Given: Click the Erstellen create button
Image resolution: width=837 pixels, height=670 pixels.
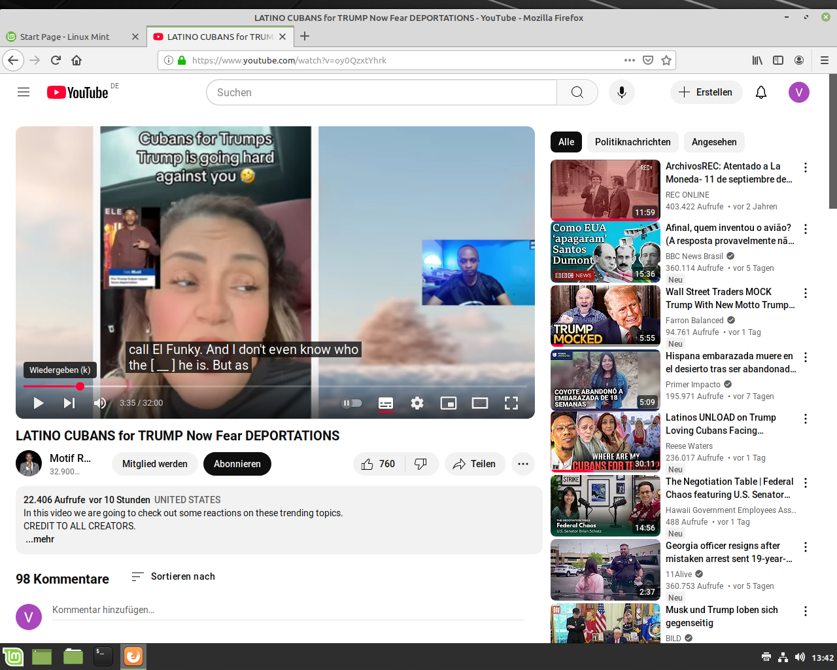Looking at the screenshot, I should click(x=706, y=92).
